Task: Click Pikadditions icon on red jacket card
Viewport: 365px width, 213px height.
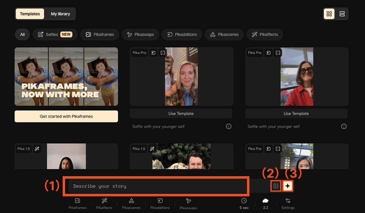Action: tap(269, 53)
